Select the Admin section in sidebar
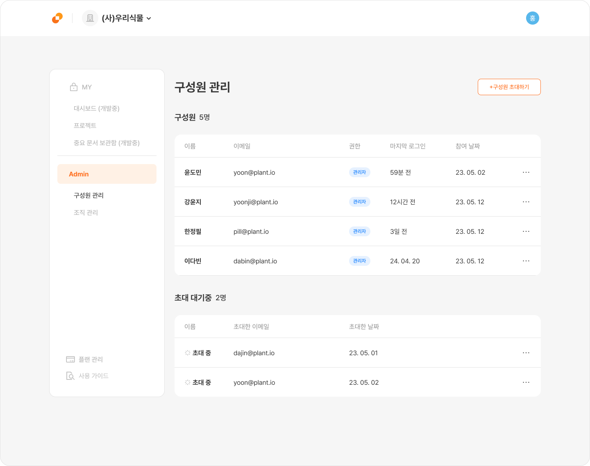Image resolution: width=590 pixels, height=466 pixels. coord(107,174)
